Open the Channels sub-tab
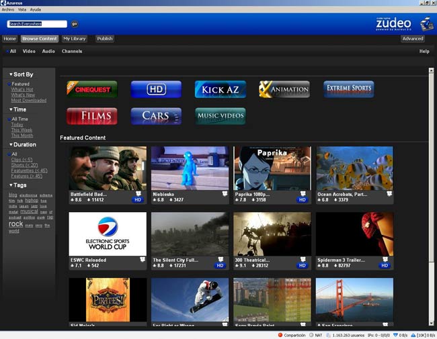 [x=72, y=51]
